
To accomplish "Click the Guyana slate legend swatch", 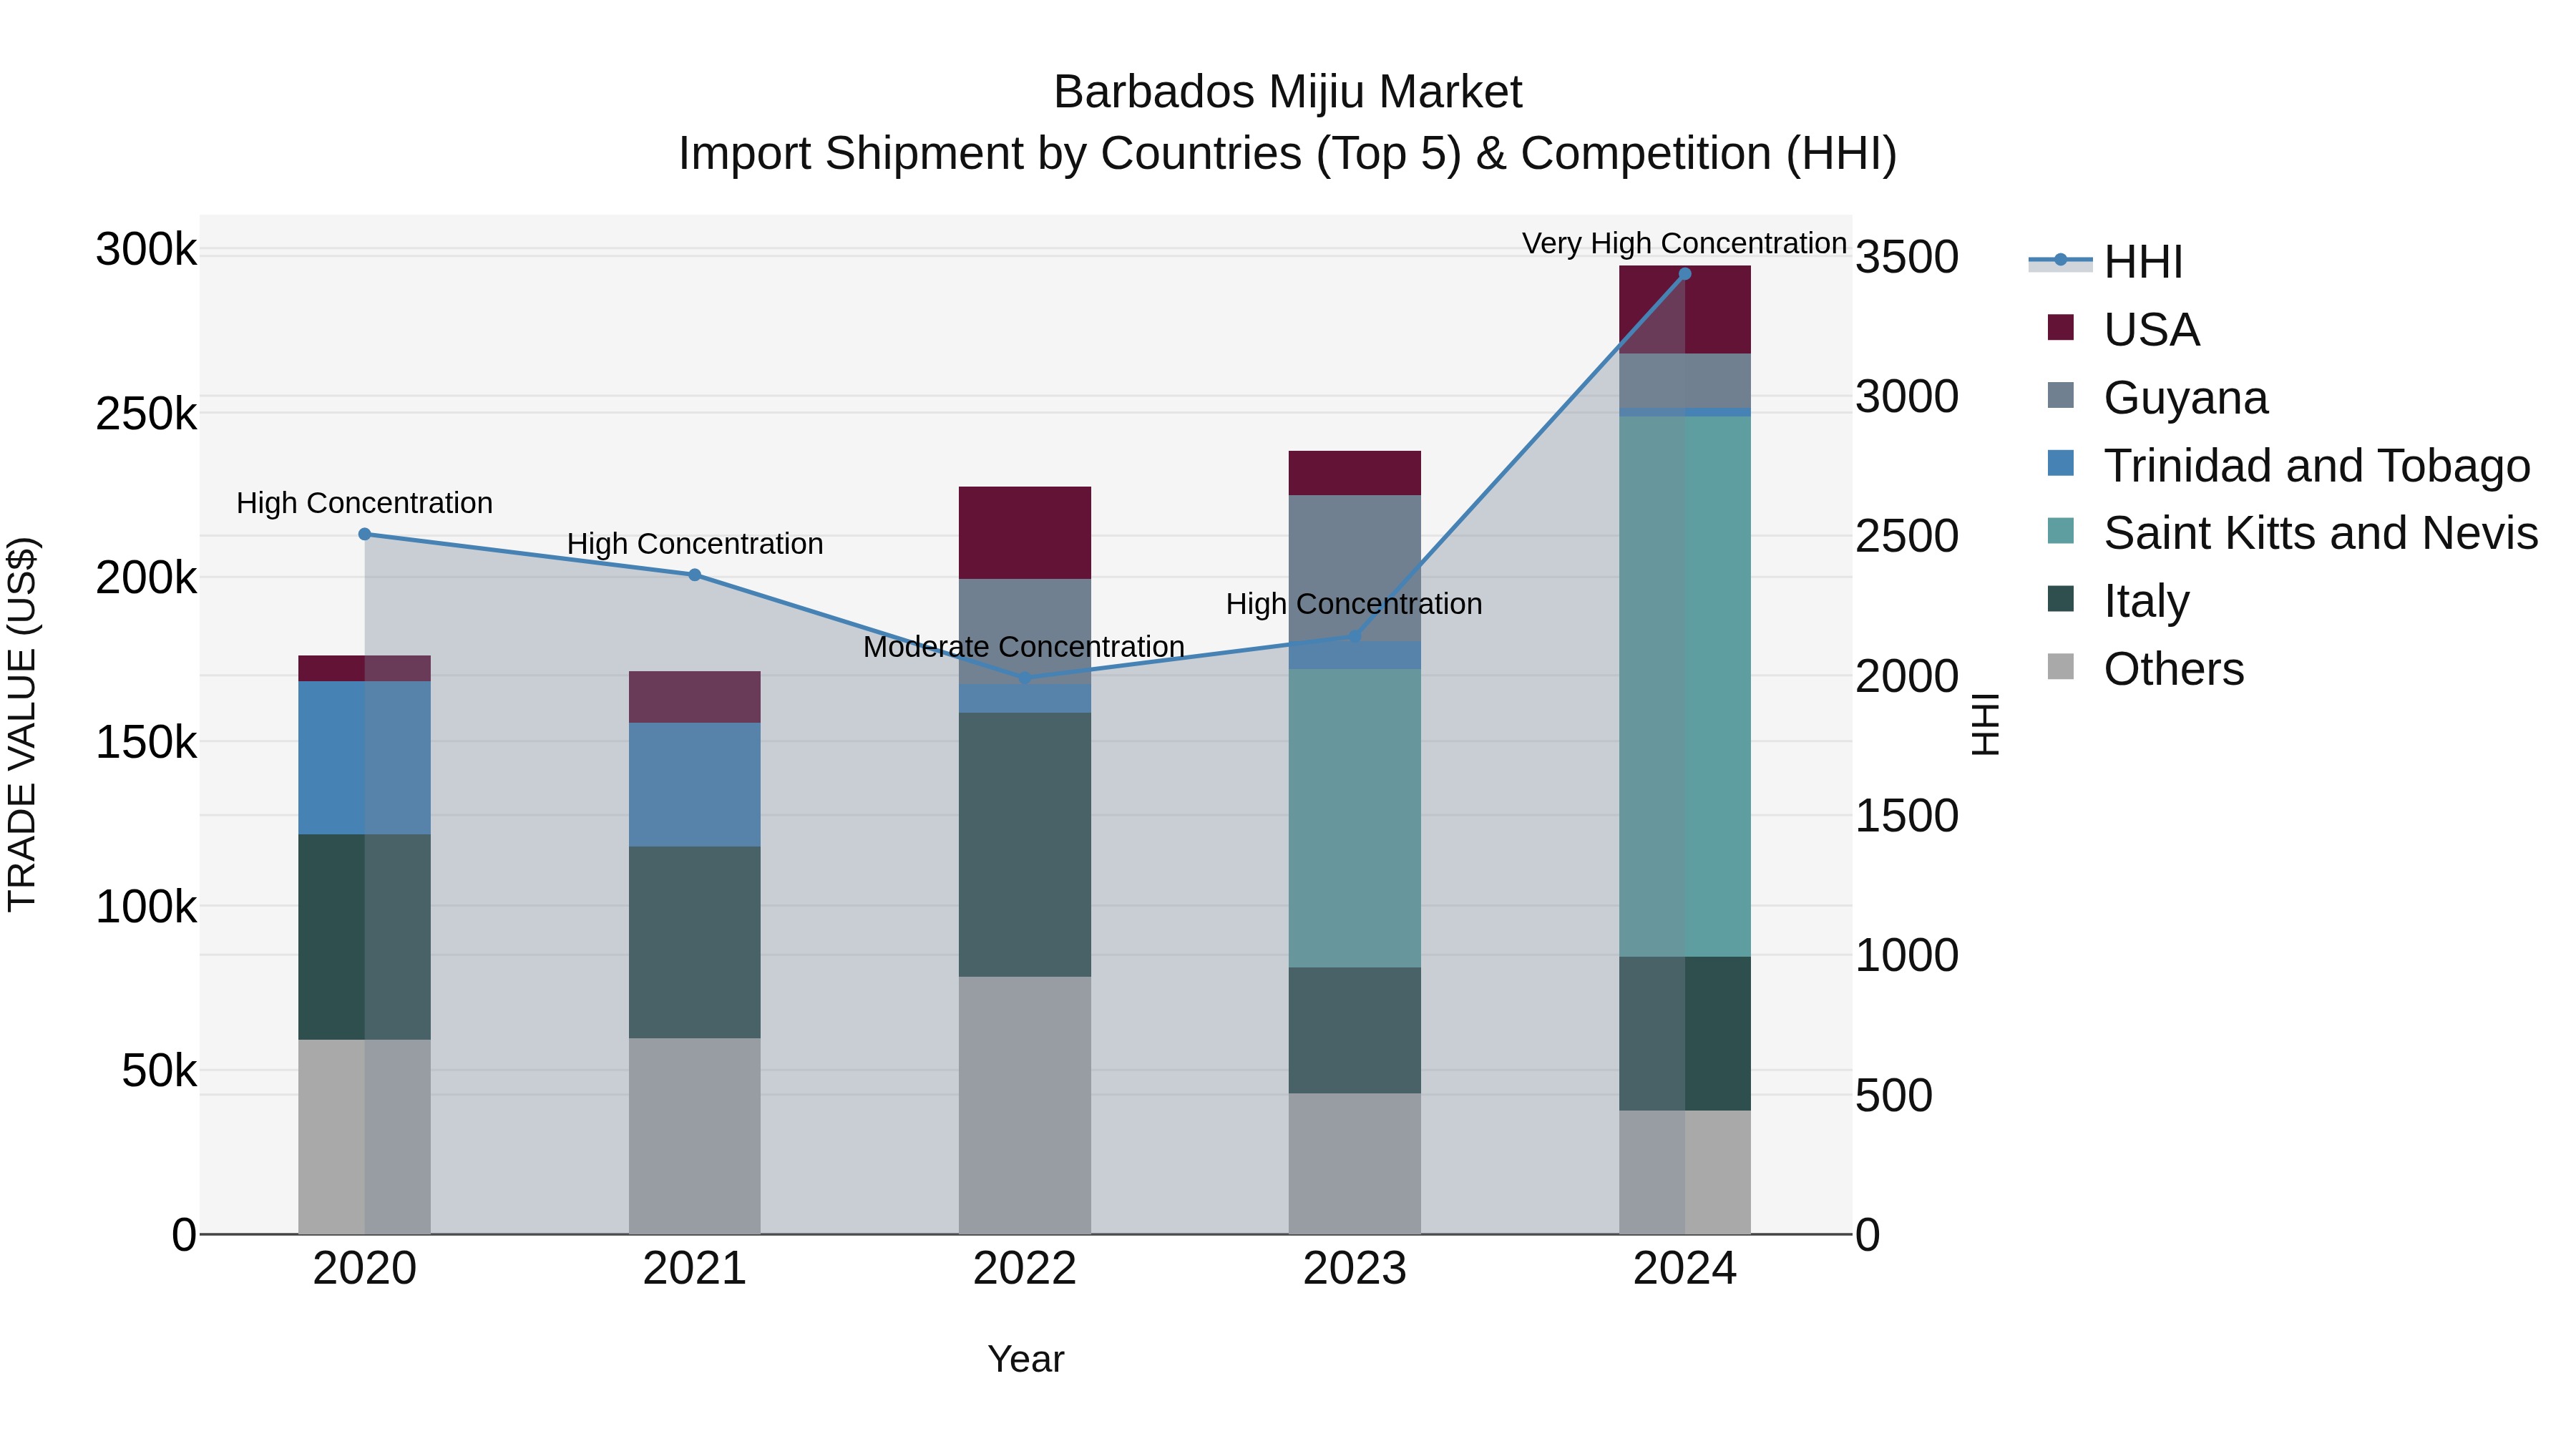I will pyautogui.click(x=2061, y=395).
